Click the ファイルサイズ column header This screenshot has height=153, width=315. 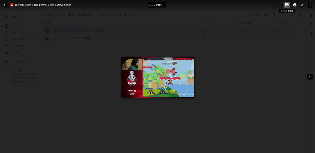click(279, 23)
